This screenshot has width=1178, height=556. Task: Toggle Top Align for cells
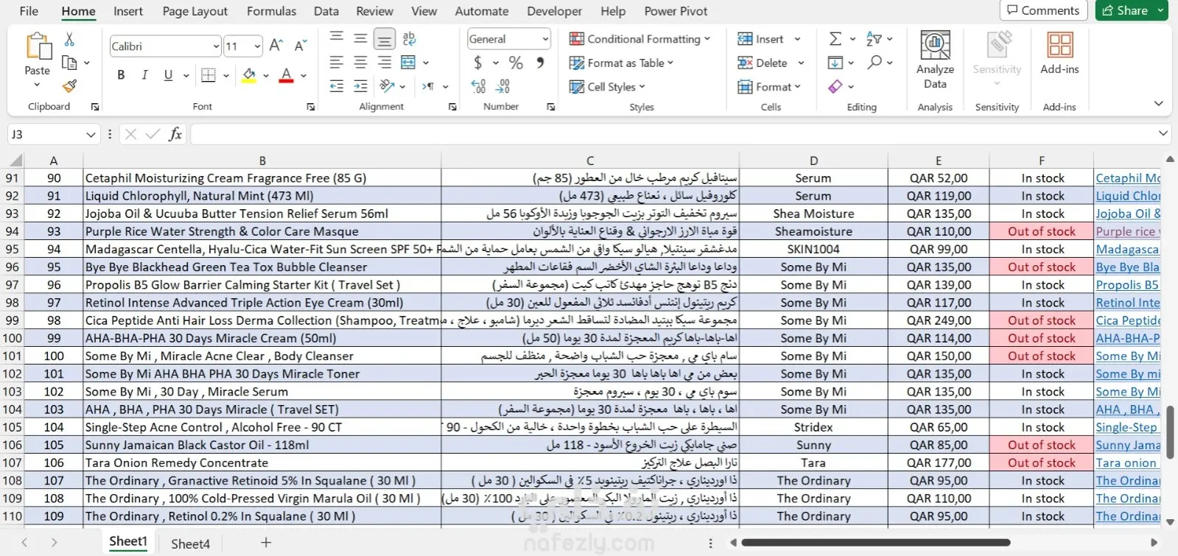pos(337,38)
